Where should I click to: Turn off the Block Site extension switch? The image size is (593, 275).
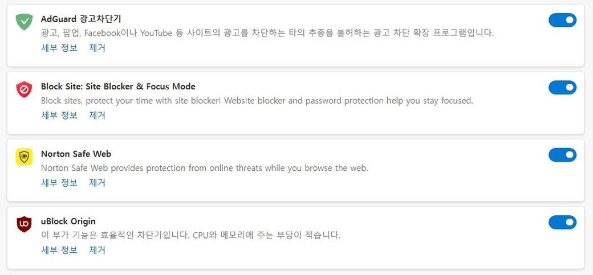(x=562, y=88)
